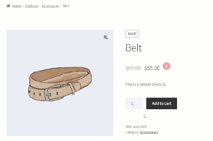Click the home icon in the breadcrumb
The width and height of the screenshot is (213, 141).
9,6
